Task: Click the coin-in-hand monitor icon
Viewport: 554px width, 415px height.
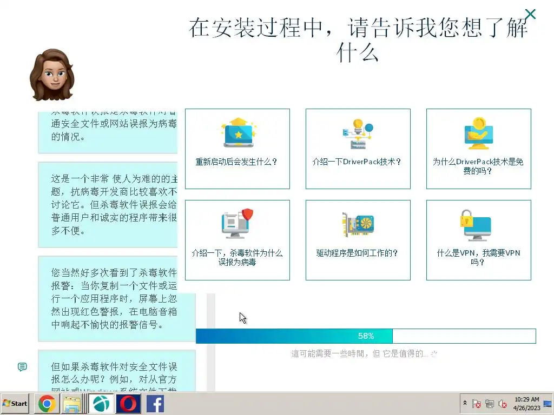Action: coord(478,133)
